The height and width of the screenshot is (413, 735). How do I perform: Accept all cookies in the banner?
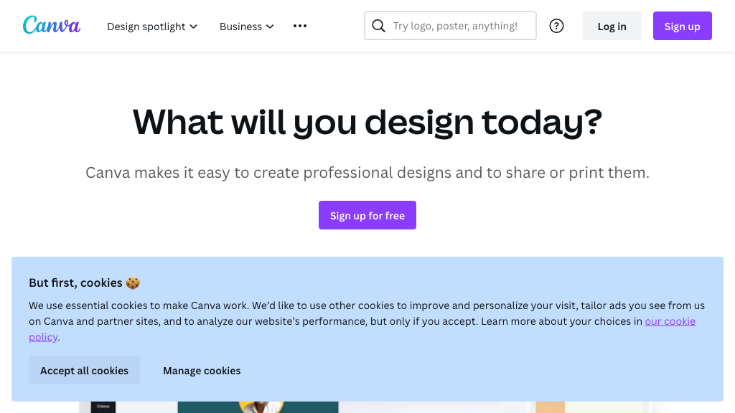click(x=84, y=370)
